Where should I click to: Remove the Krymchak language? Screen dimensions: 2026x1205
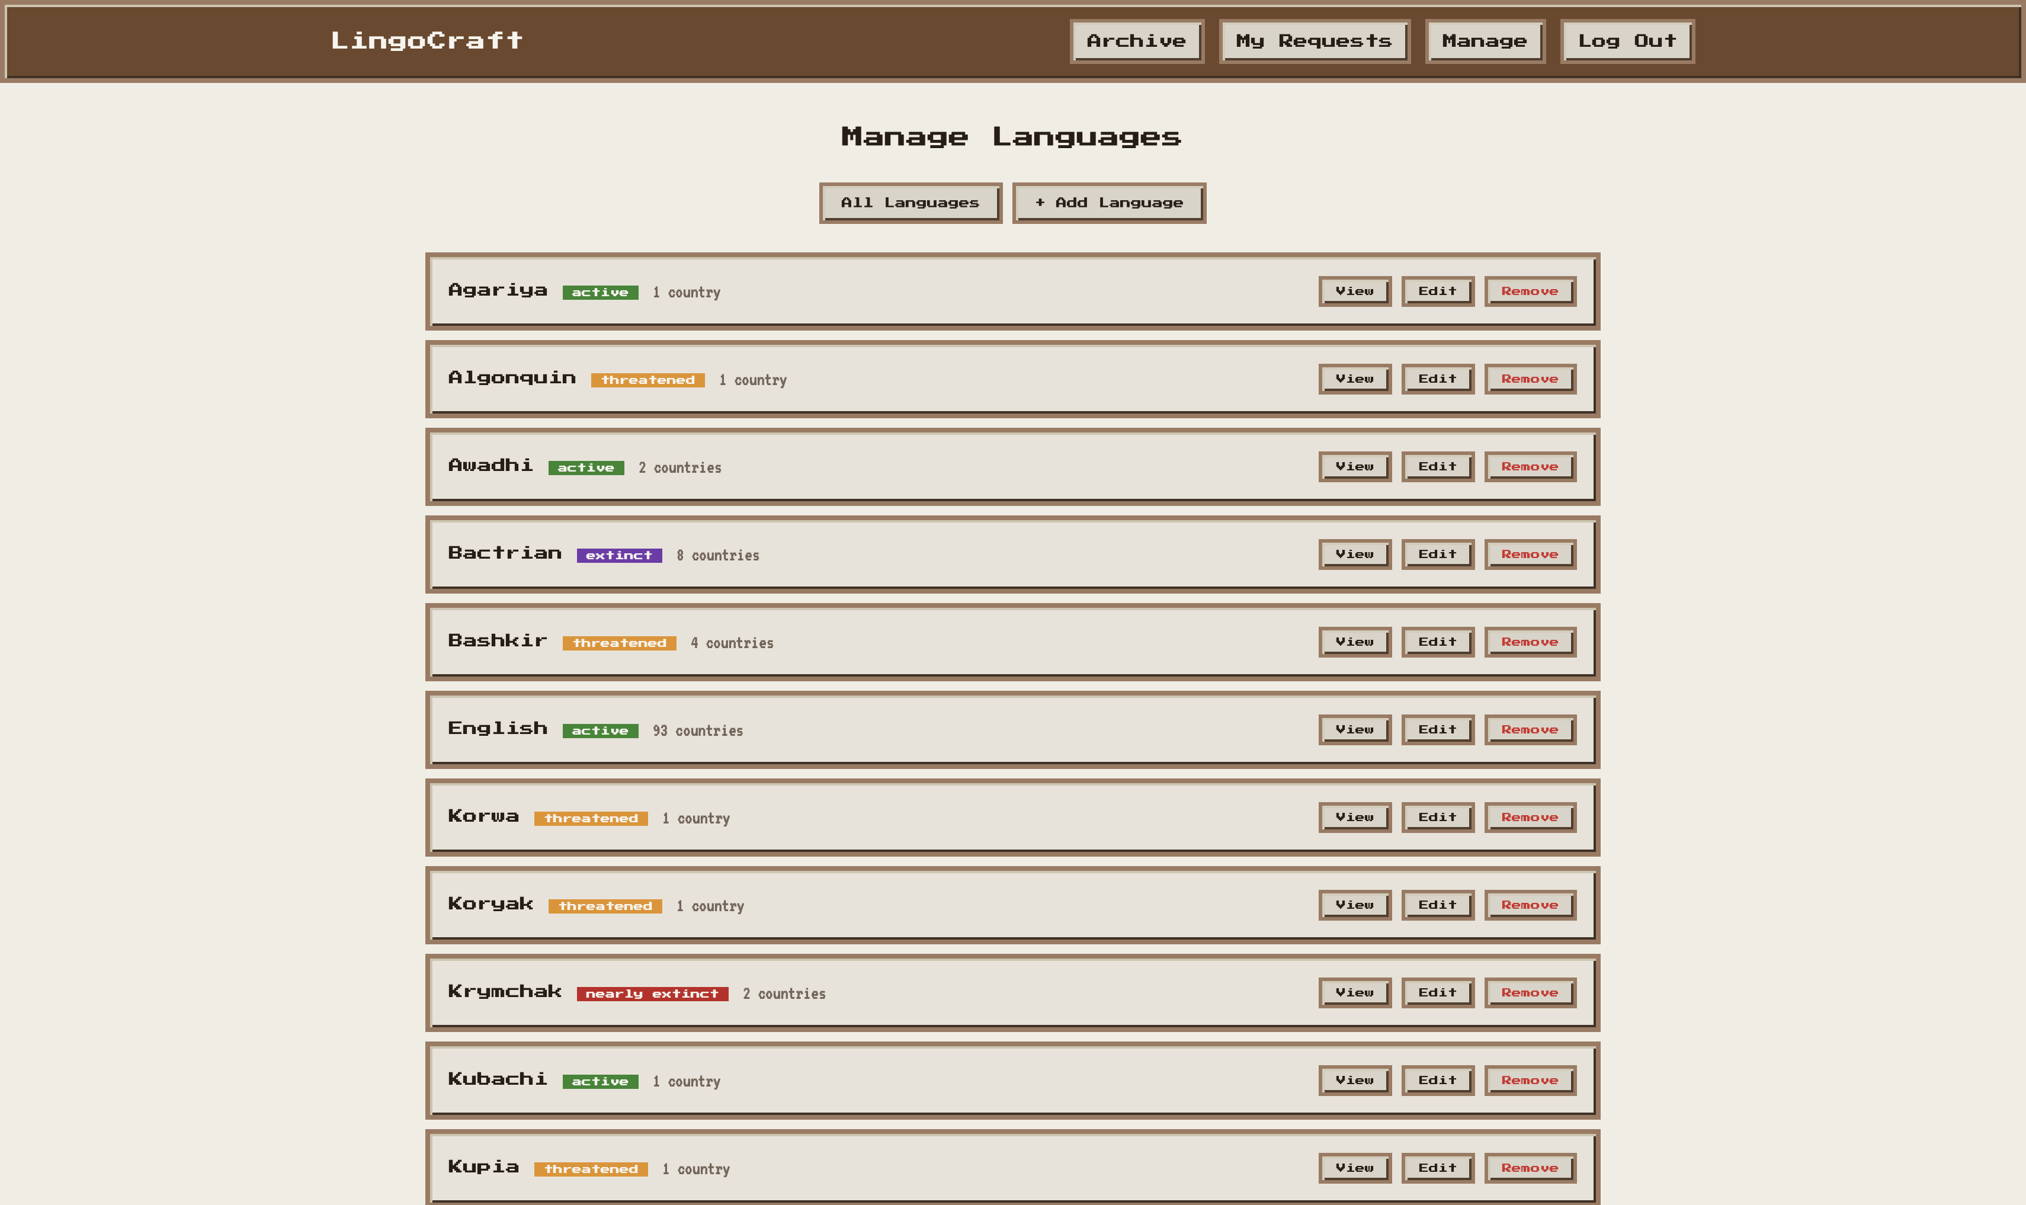coord(1529,993)
